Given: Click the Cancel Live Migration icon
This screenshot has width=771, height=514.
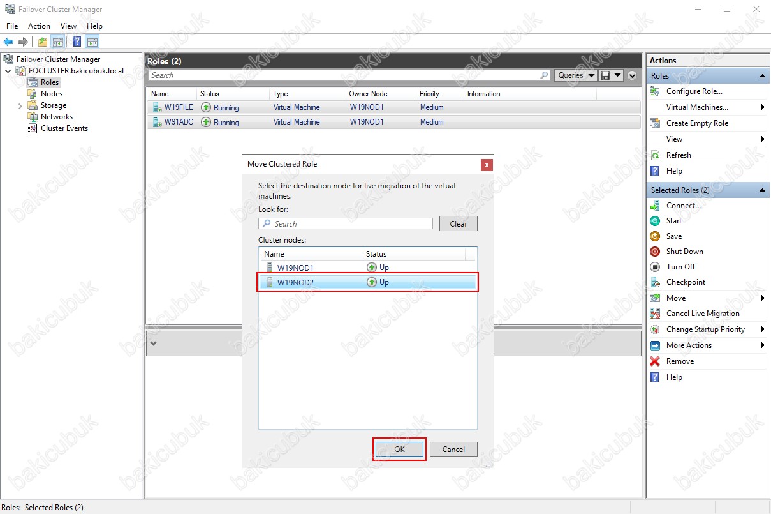Looking at the screenshot, I should tap(655, 314).
